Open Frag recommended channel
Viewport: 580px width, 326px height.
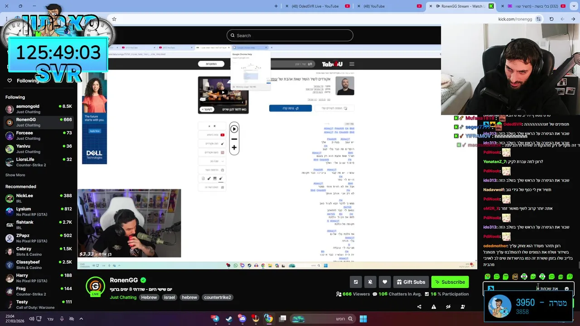pyautogui.click(x=39, y=291)
